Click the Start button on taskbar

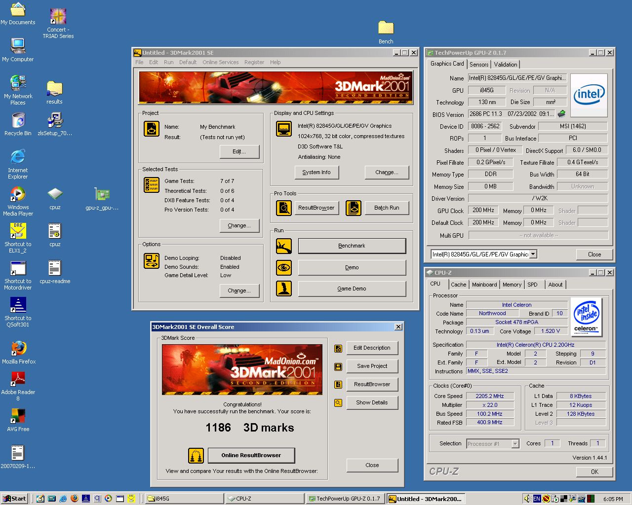(14, 499)
